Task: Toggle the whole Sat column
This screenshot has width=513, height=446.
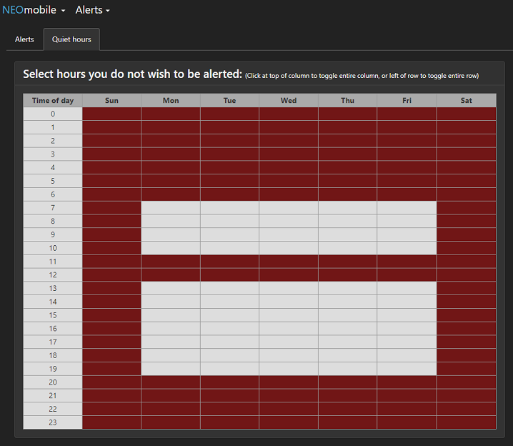Action: click(x=466, y=101)
